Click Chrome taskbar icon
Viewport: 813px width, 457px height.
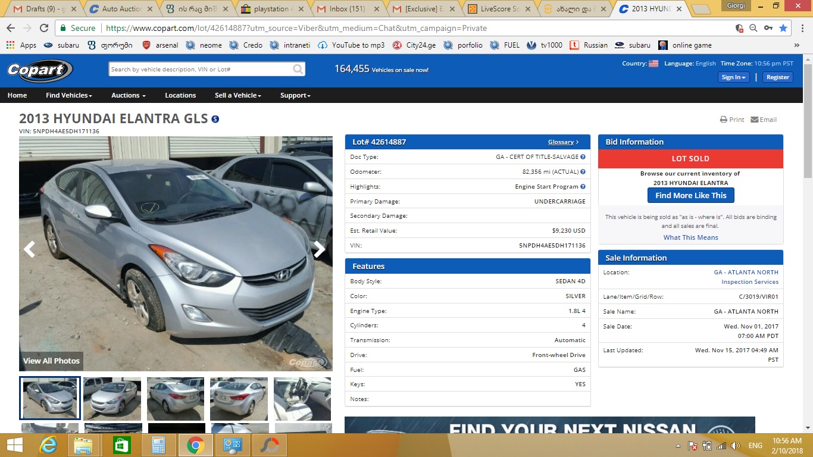click(x=195, y=445)
